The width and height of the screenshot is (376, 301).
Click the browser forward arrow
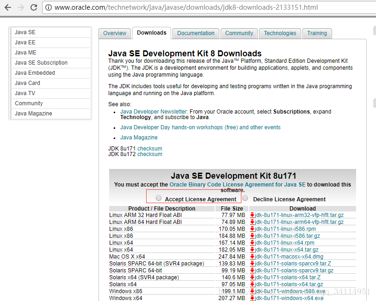point(21,7)
